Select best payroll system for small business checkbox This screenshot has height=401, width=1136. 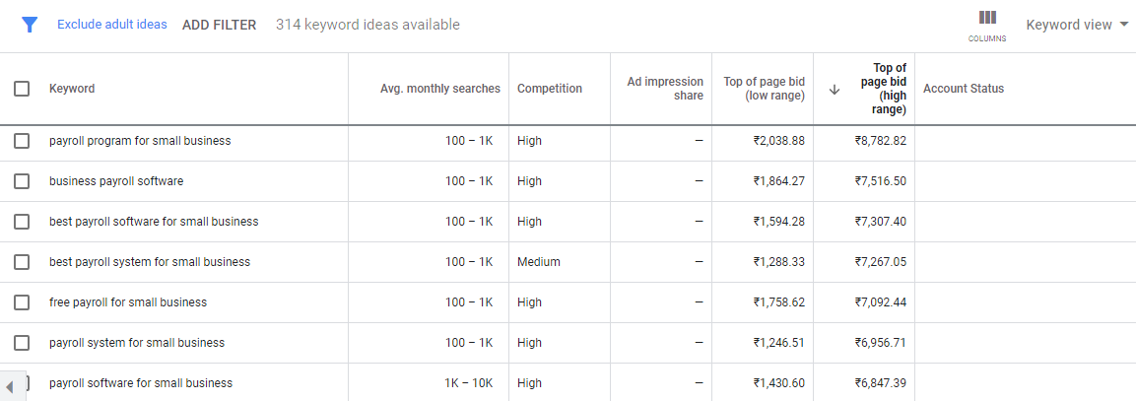[22, 262]
